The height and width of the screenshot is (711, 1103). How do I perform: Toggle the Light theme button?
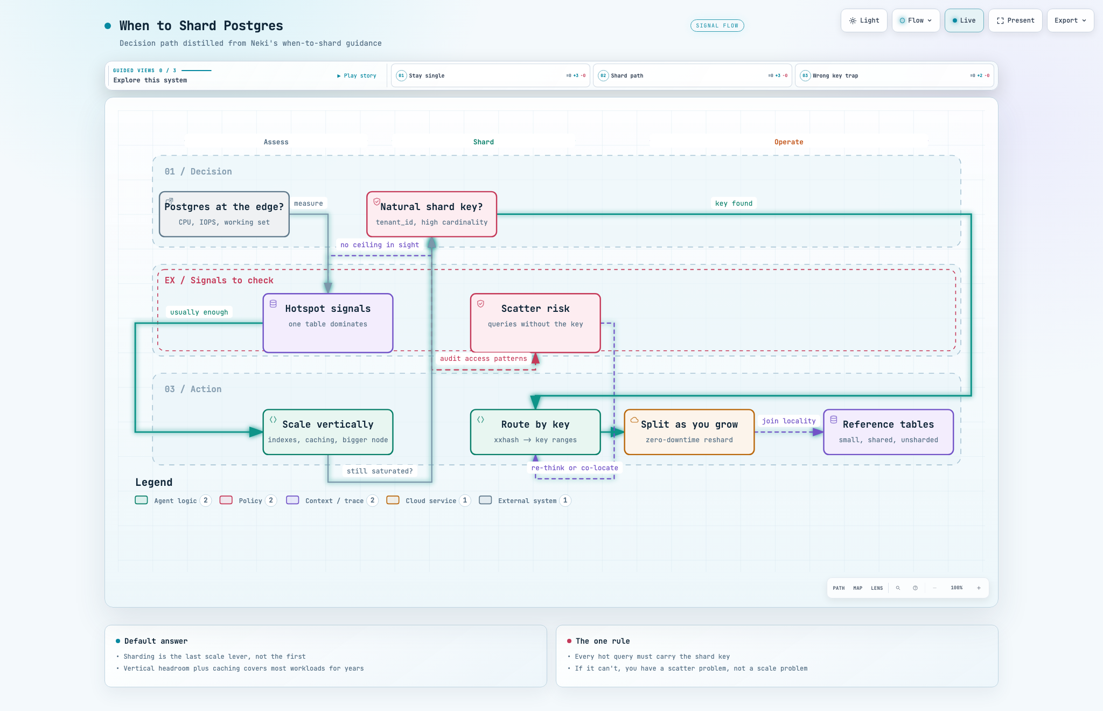(x=864, y=20)
